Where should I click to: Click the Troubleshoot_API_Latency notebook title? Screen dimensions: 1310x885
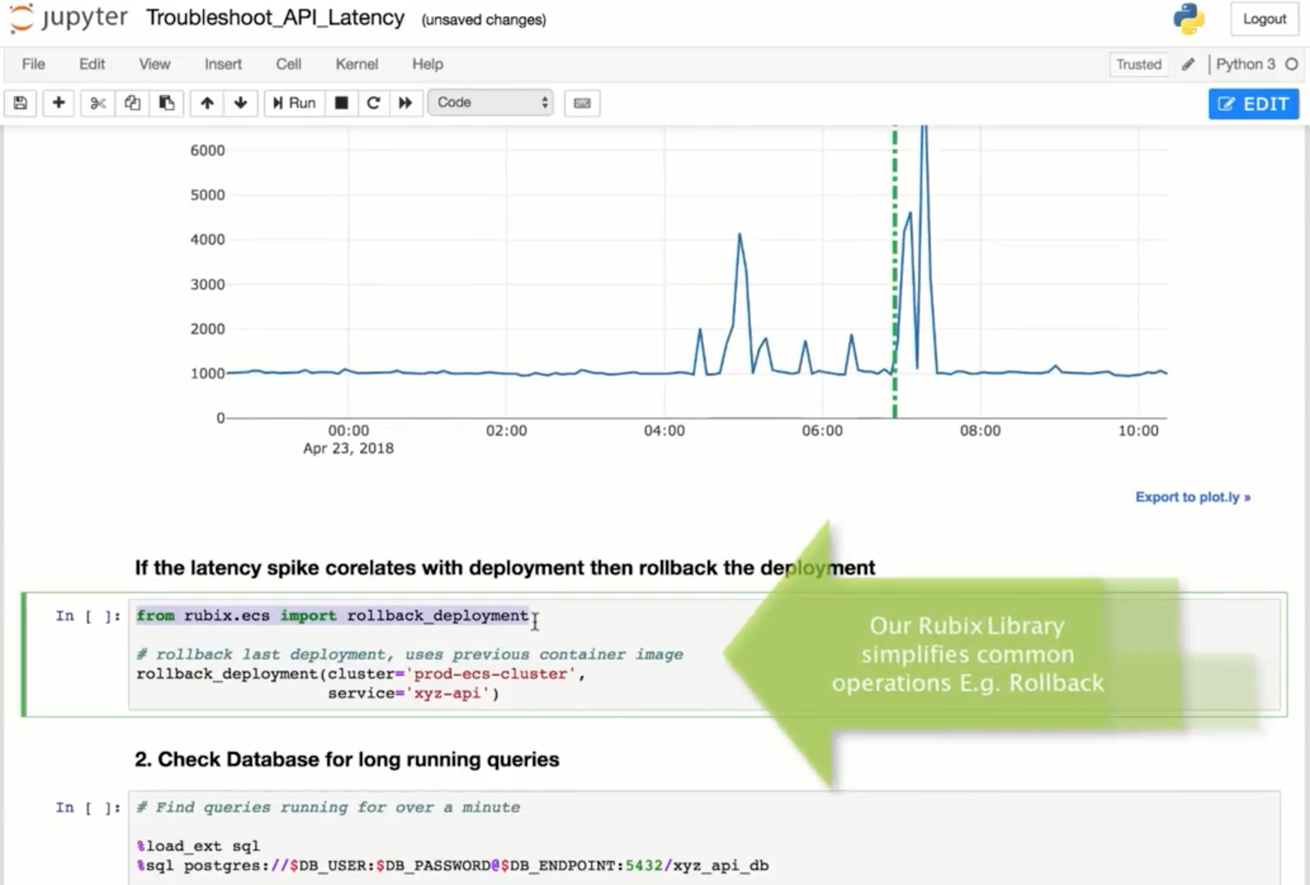tap(275, 18)
